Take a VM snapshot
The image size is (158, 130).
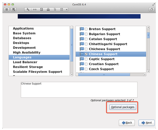[x=14, y=10]
